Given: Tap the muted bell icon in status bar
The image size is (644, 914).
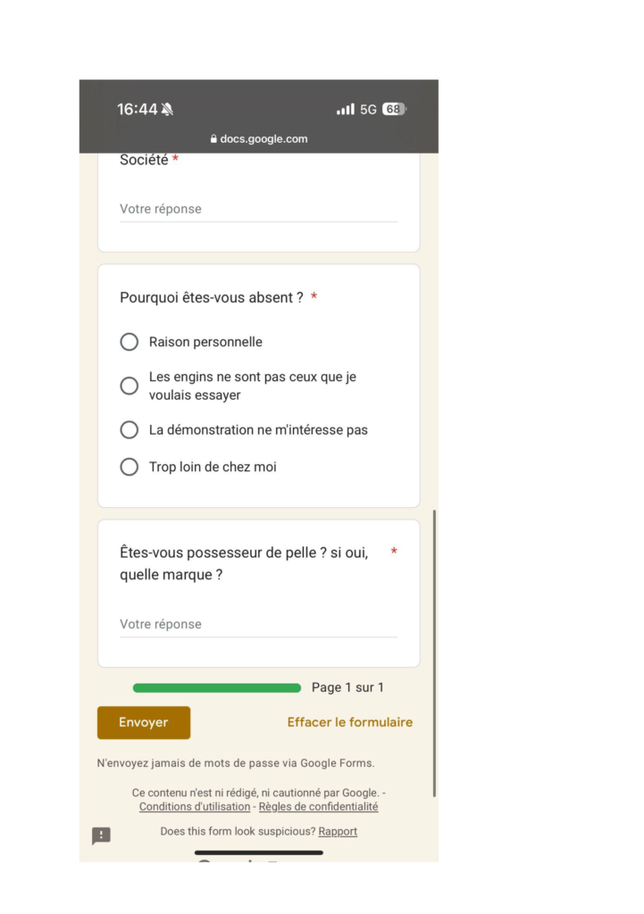Looking at the screenshot, I should click(x=167, y=109).
